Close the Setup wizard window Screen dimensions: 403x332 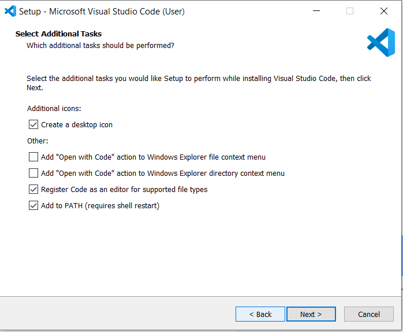pyautogui.click(x=384, y=11)
